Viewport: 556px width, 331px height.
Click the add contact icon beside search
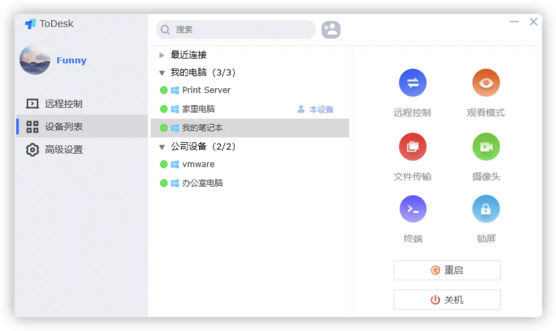tap(331, 29)
